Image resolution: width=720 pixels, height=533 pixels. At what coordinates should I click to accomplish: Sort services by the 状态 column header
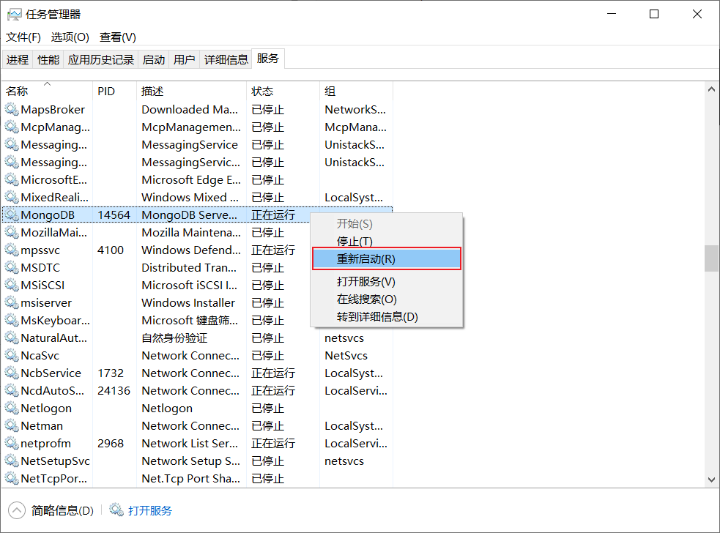pos(262,91)
